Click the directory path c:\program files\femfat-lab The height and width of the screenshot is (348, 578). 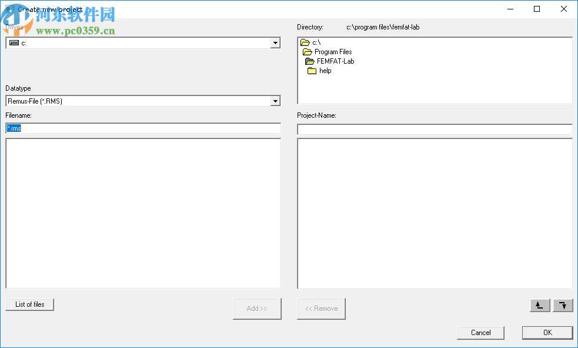(383, 27)
